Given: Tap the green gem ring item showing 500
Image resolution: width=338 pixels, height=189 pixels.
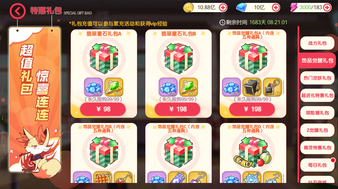Looking at the screenshot, I should [114, 87].
